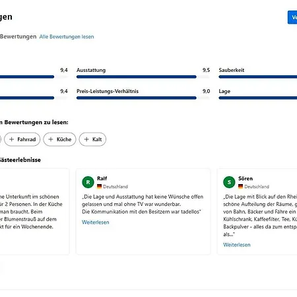
Task: Click the blue button at top right
Action: (x=292, y=17)
